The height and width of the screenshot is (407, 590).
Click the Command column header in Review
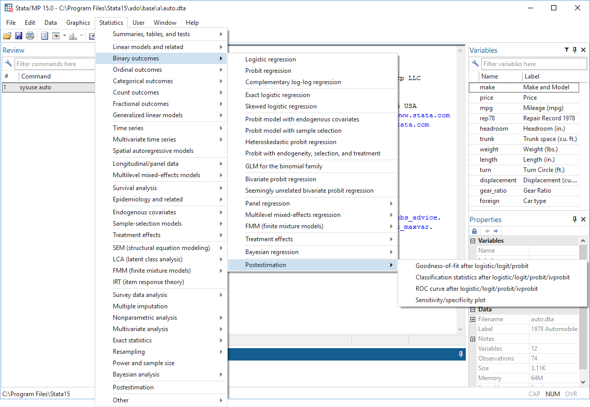(x=56, y=76)
